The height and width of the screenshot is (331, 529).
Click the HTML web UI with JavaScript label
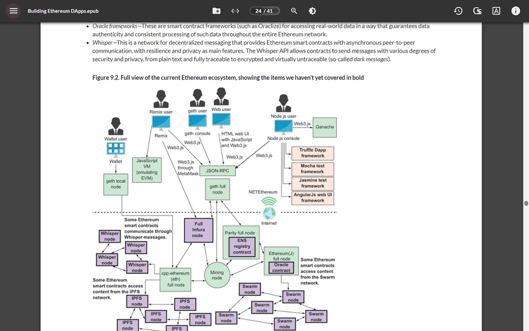coord(236,139)
